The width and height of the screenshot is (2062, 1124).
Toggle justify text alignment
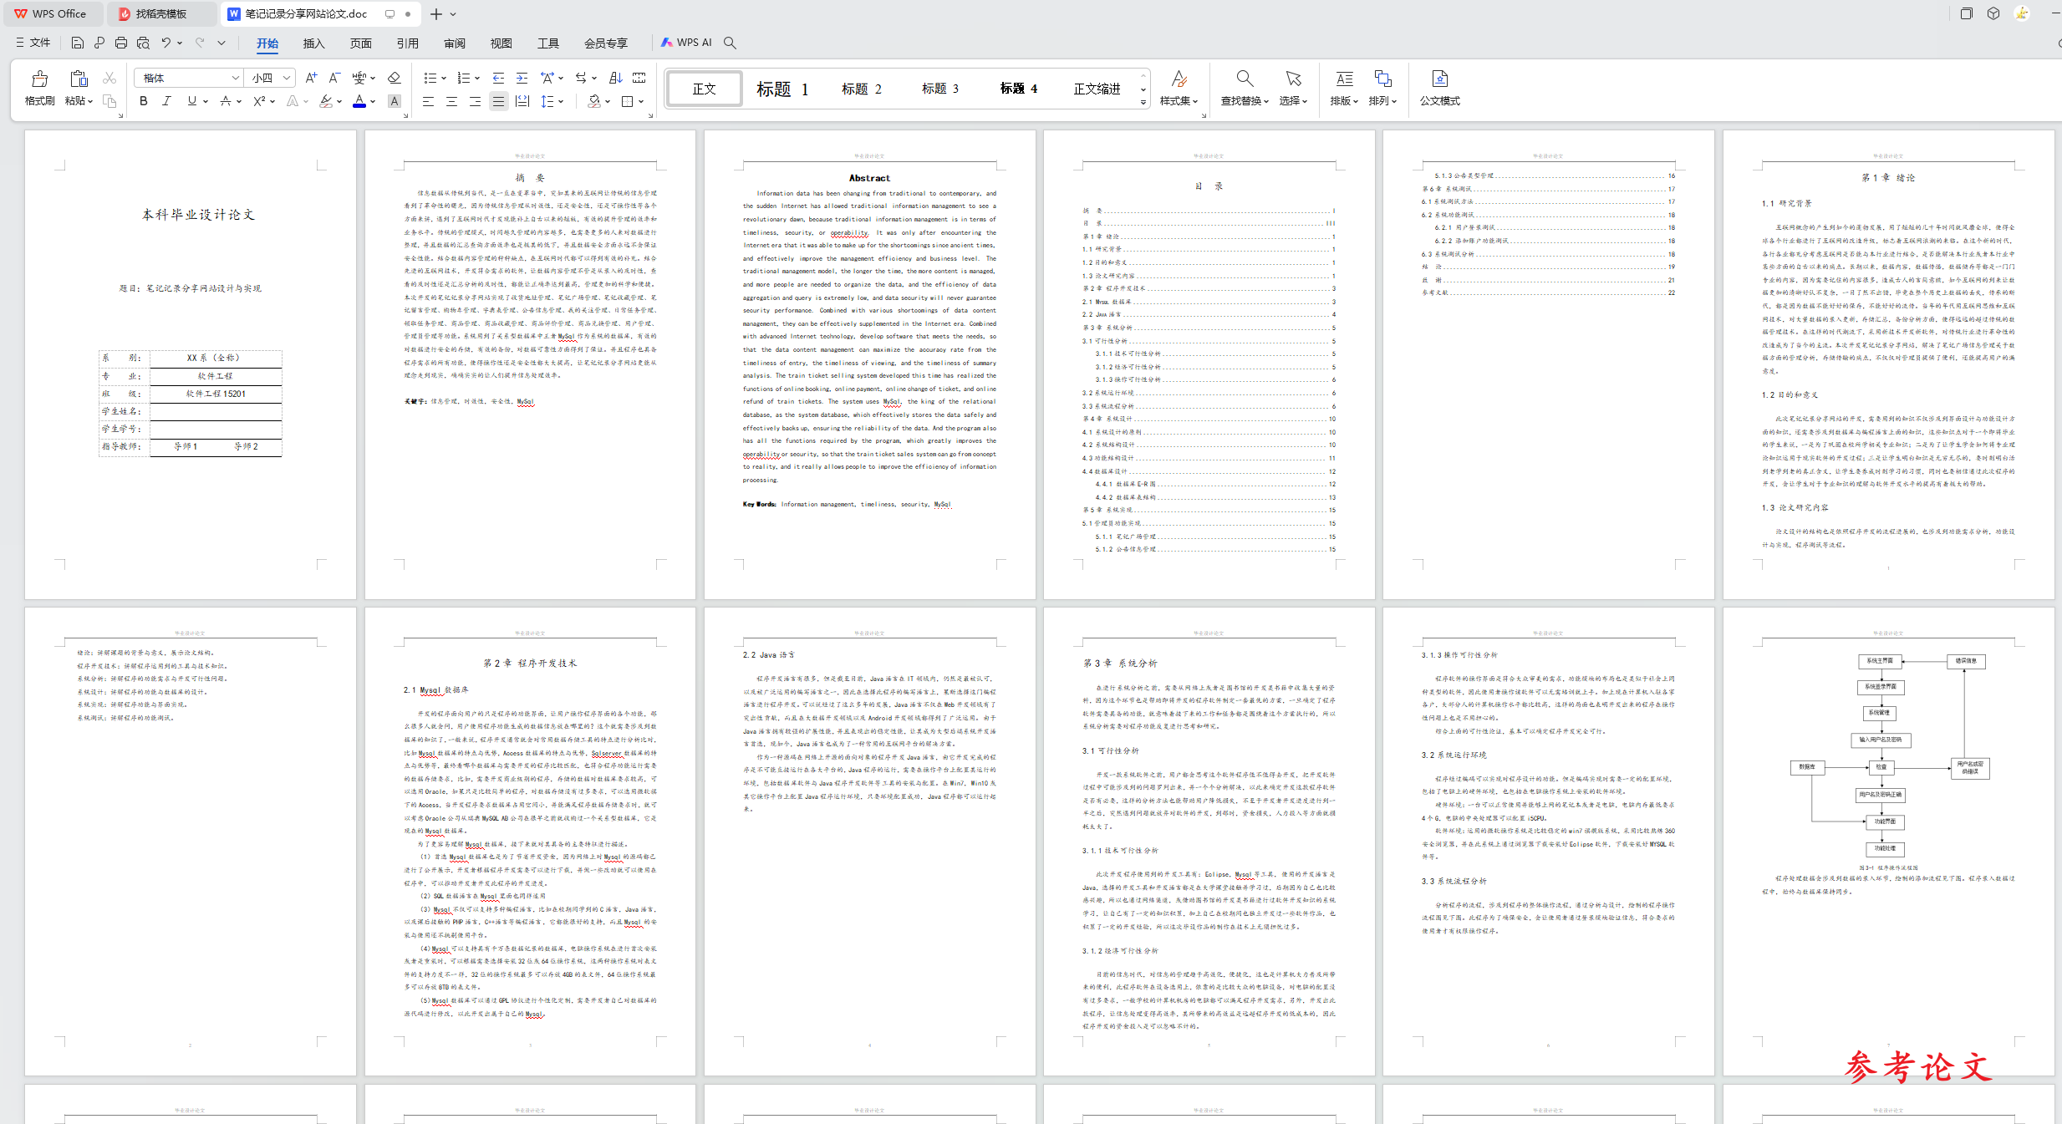tap(498, 101)
